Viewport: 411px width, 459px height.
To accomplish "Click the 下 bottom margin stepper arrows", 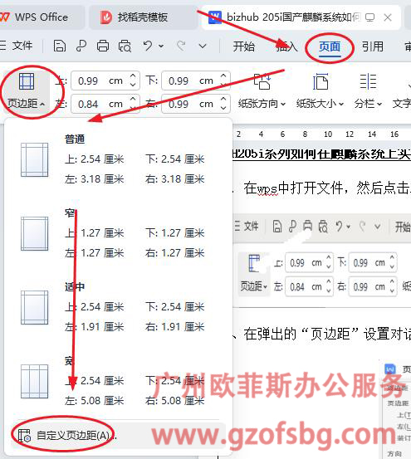I will pyautogui.click(x=223, y=81).
